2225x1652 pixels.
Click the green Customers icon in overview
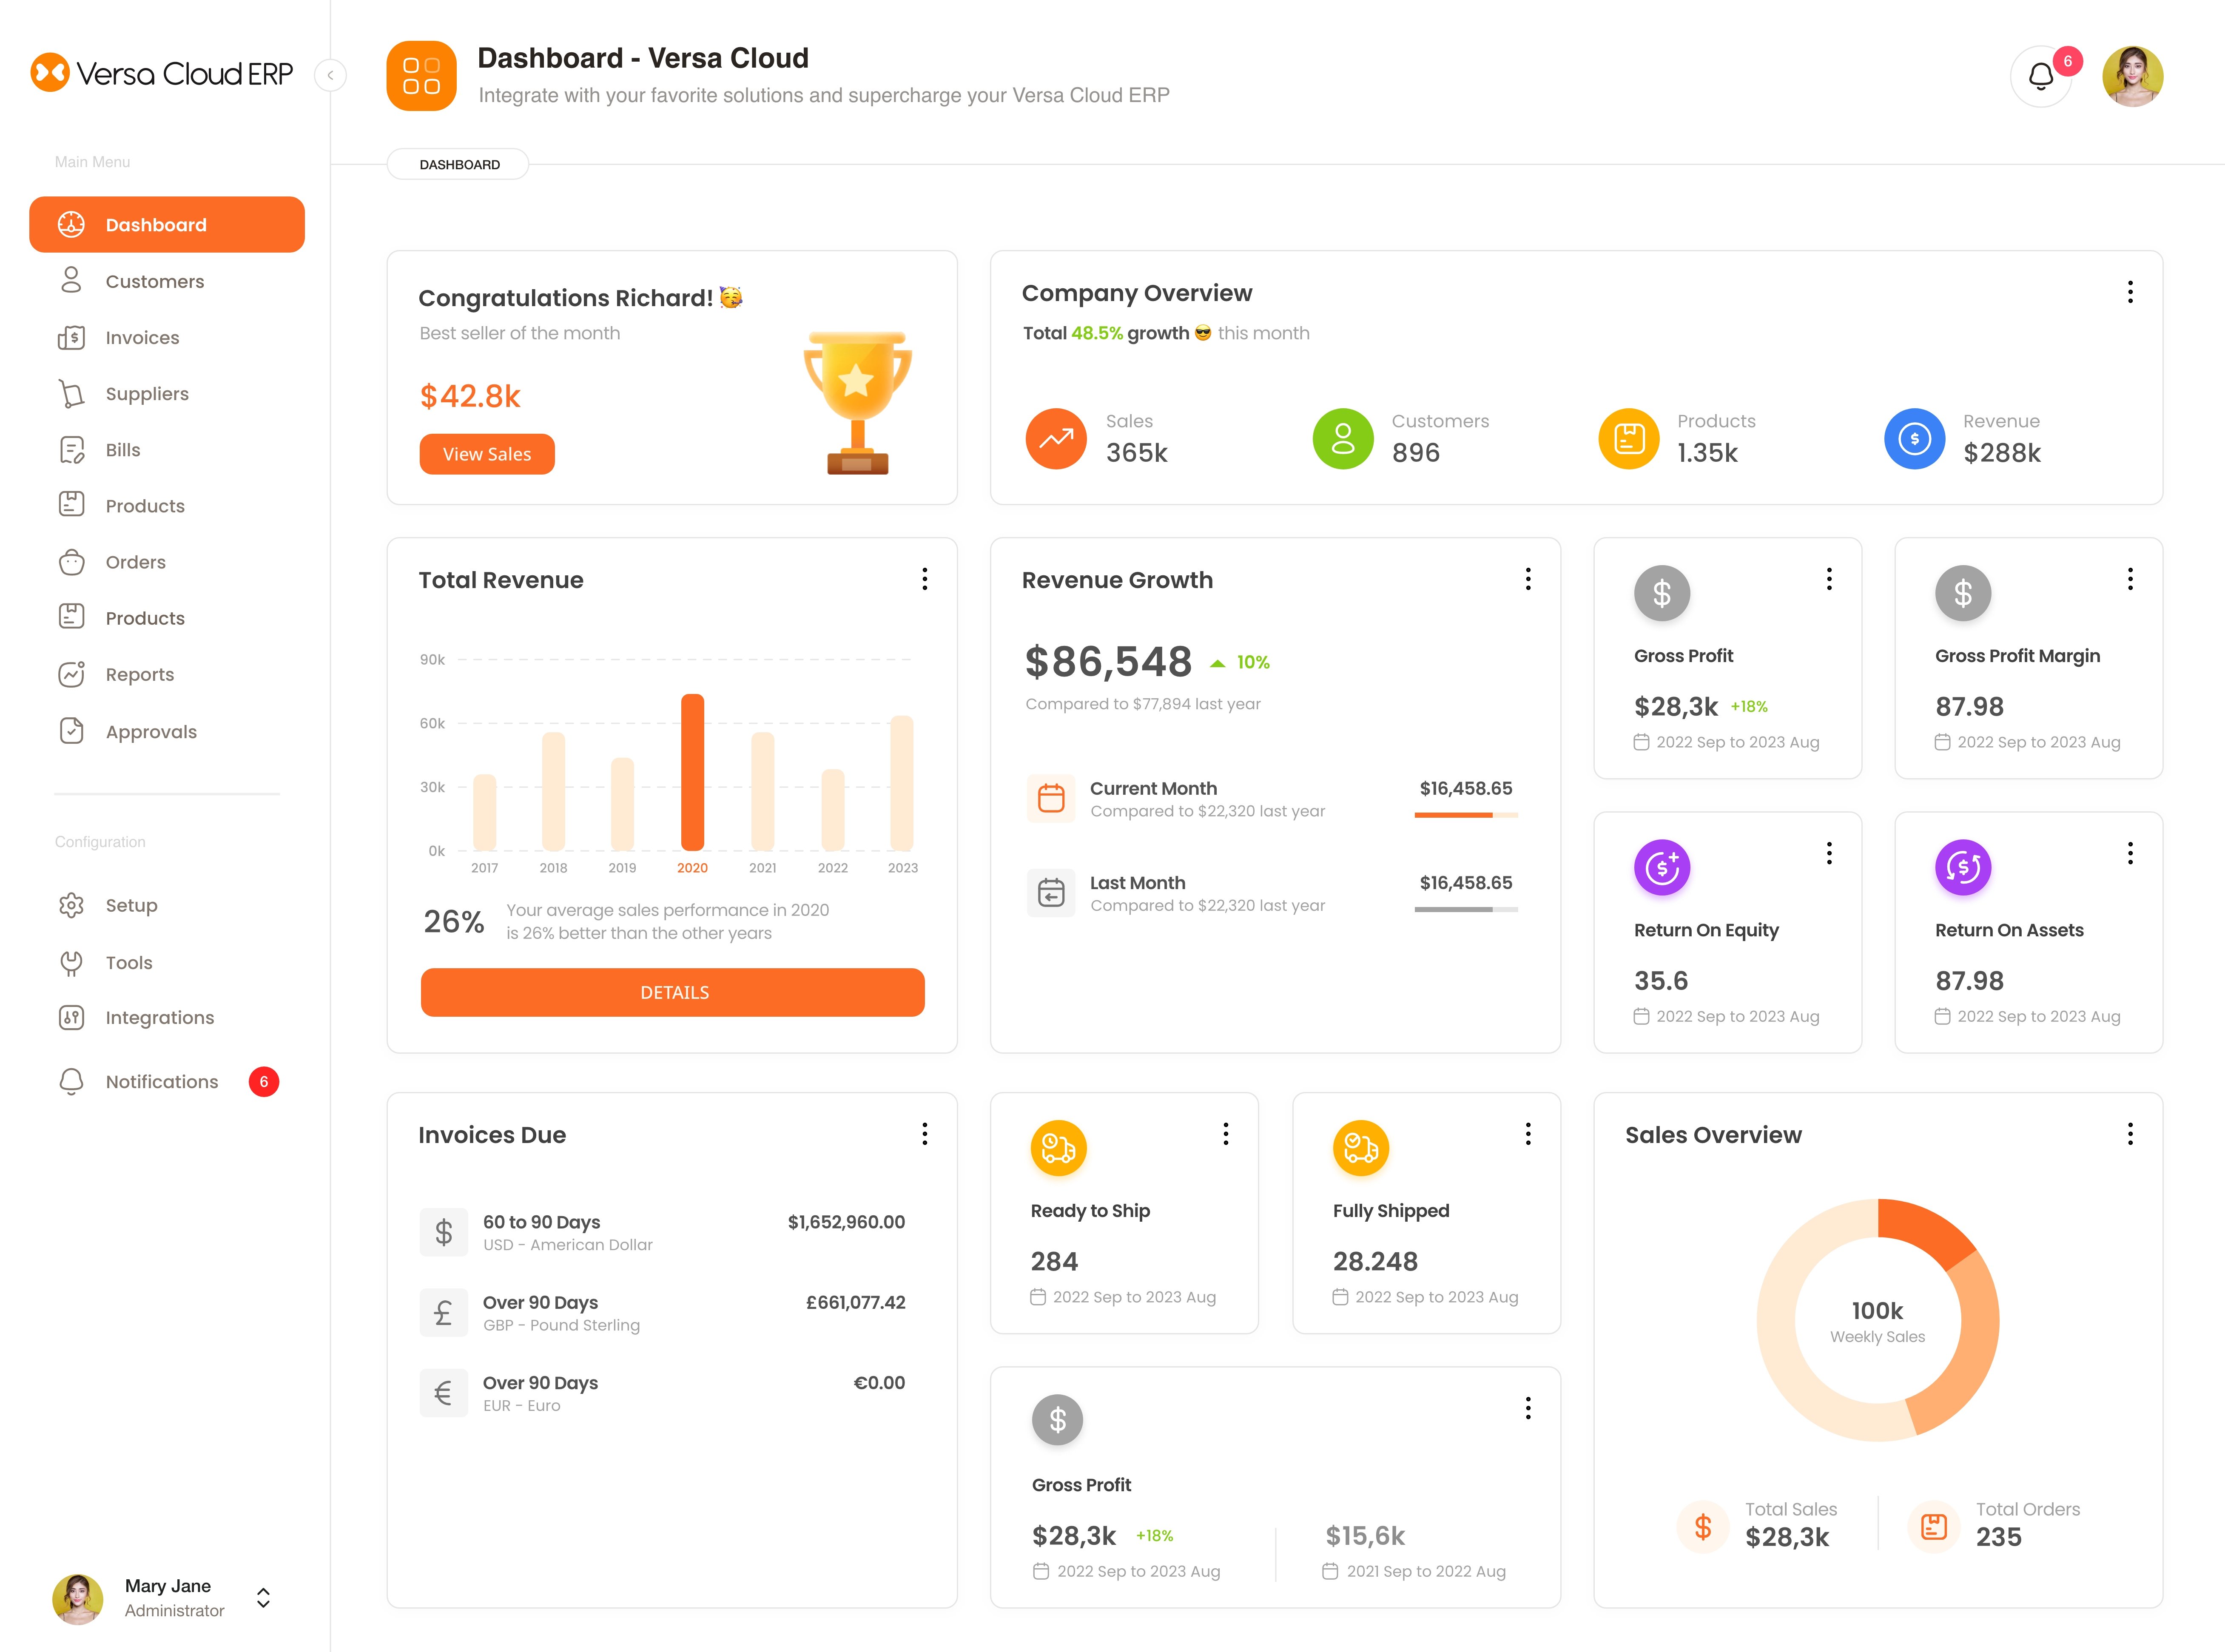click(x=1342, y=438)
